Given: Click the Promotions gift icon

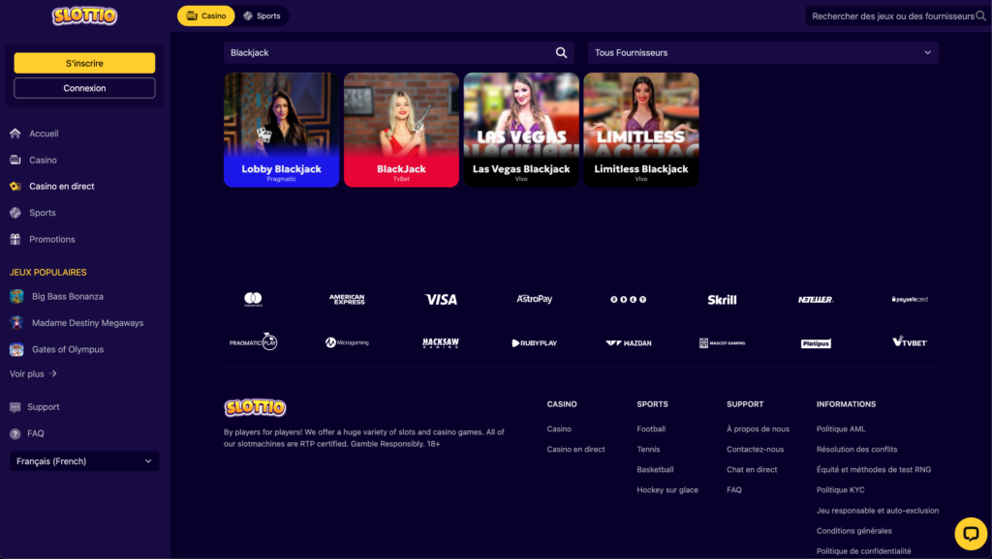Looking at the screenshot, I should pyautogui.click(x=15, y=240).
